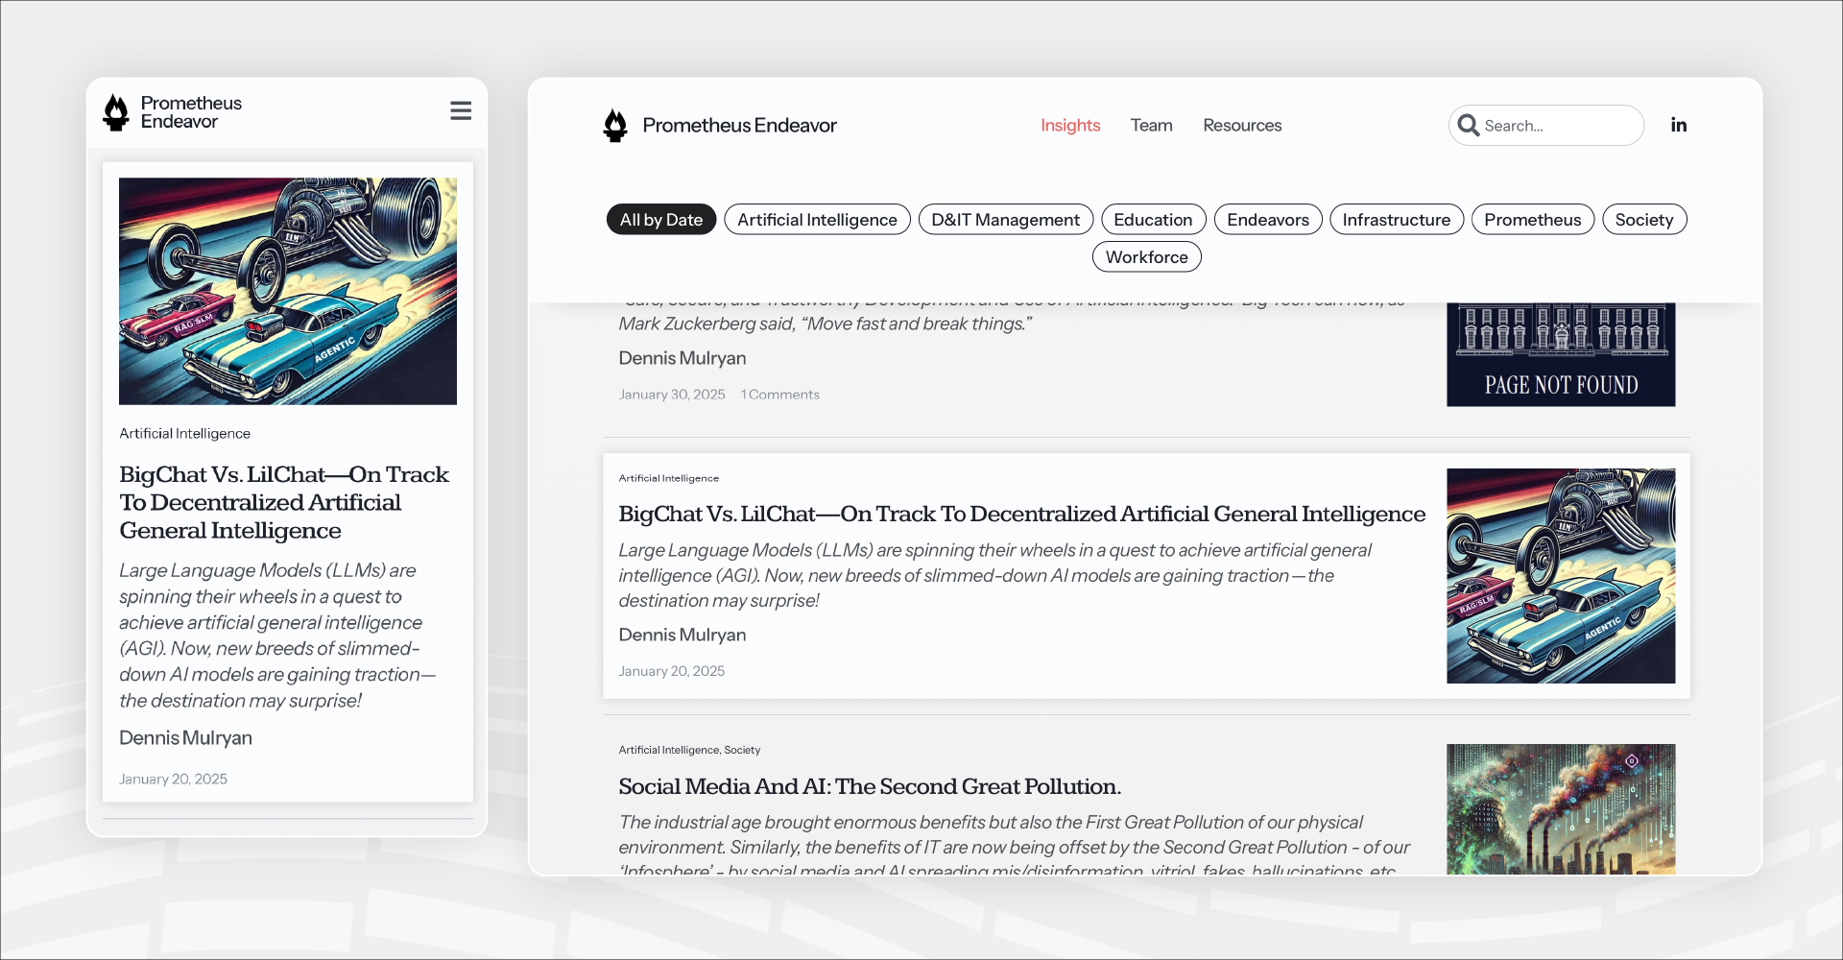Click Dennis Mulryan under desktop BigChat article
1843x960 pixels.
tap(682, 635)
